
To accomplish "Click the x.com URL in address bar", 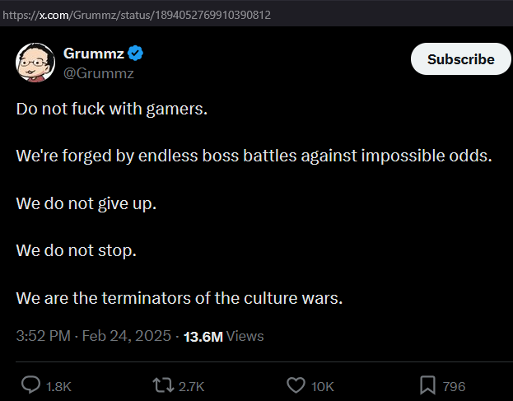I will tap(136, 15).
